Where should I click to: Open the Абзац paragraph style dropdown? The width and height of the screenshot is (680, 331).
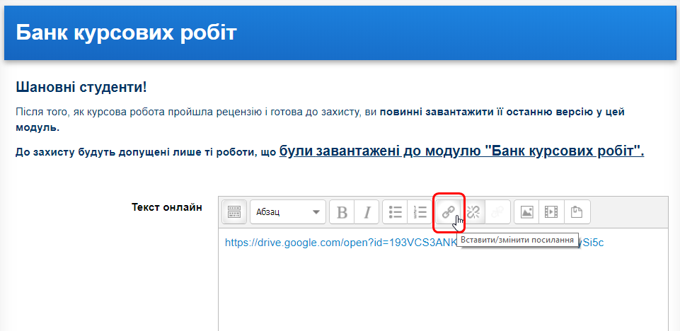287,211
